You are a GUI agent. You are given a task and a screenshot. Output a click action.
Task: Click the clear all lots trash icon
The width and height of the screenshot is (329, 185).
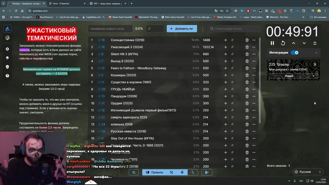point(207,172)
